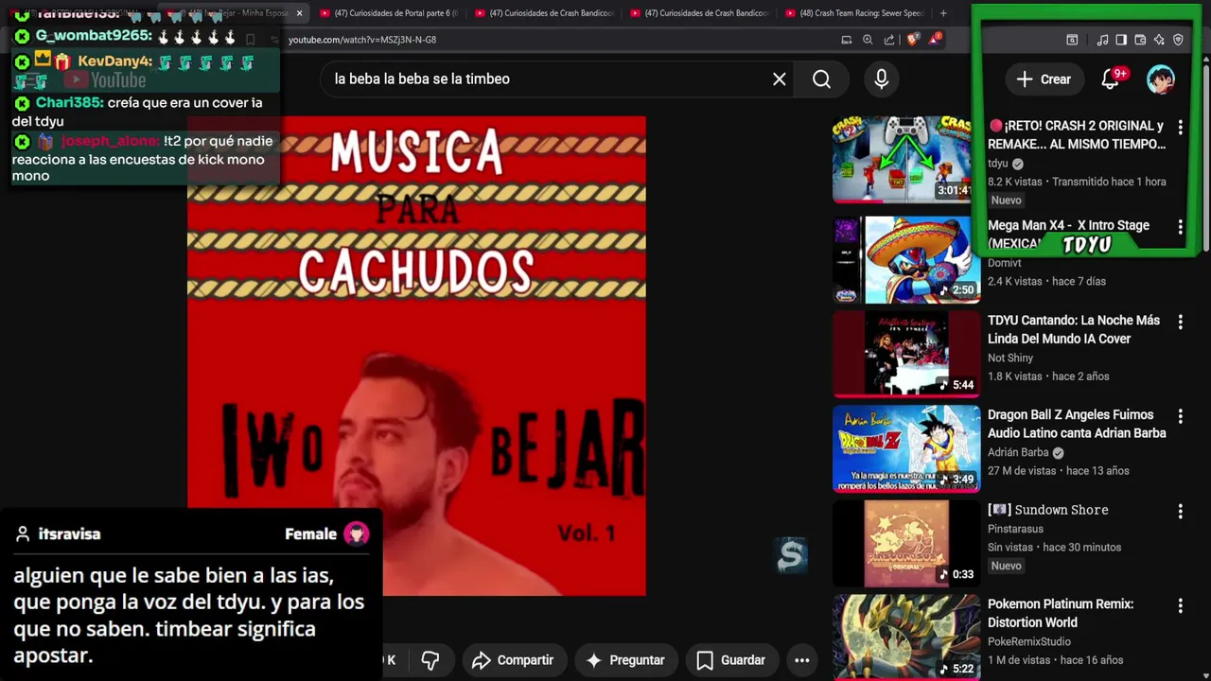Image resolution: width=1211 pixels, height=681 pixels.
Task: Open the ¡RETO! CRASH 2 stream thumbnail
Action: pos(906,160)
